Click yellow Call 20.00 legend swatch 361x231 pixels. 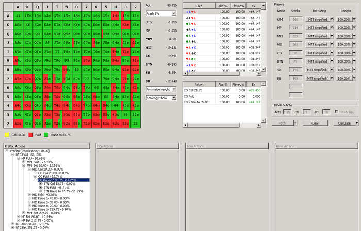7,135
